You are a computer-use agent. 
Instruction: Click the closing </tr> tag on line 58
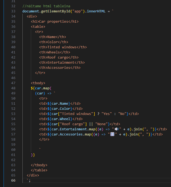point(44,140)
